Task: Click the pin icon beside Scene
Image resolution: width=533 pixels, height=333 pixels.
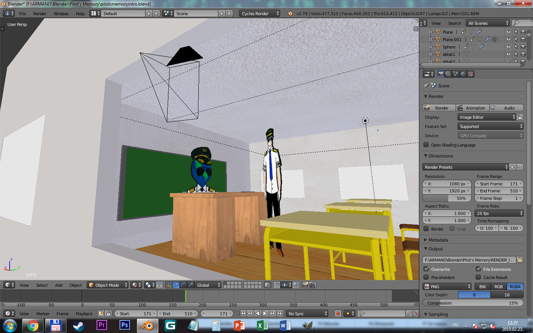Action: click(426, 85)
